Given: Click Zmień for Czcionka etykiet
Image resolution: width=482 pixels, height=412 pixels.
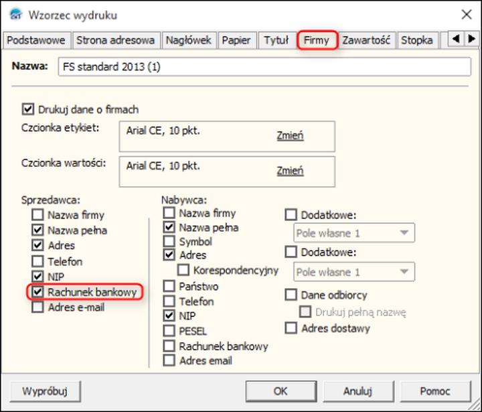Looking at the screenshot, I should (290, 135).
